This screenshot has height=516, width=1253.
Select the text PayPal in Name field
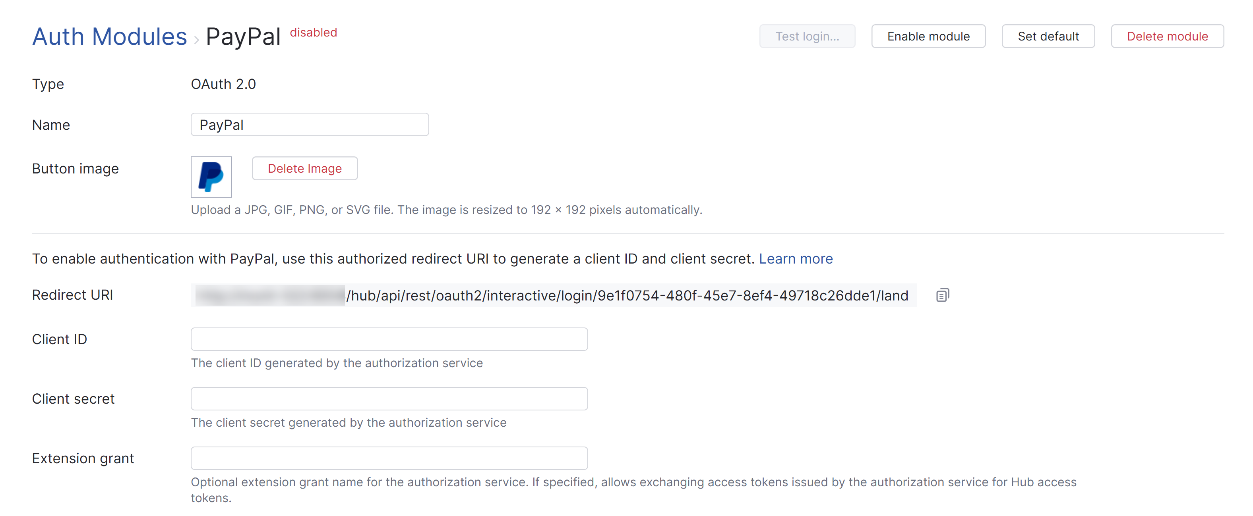coord(221,124)
